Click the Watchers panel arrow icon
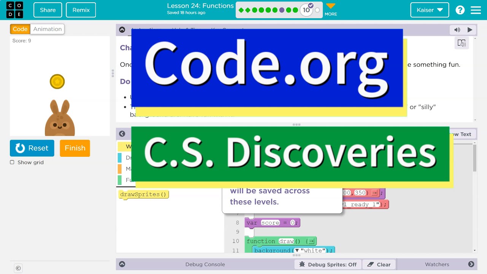Screen dimensions: 487x274 pos(471,264)
